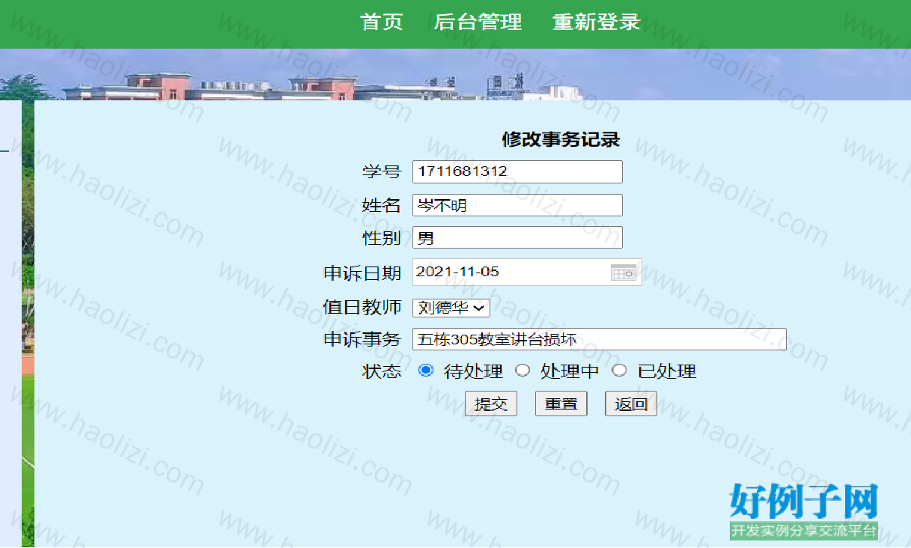The width and height of the screenshot is (911, 548).
Task: Select the 申诉事务 field label
Action: point(362,339)
